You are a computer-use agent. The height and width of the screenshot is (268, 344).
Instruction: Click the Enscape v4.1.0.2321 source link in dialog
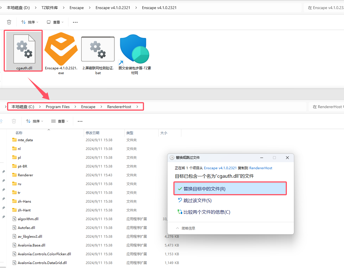pos(220,168)
